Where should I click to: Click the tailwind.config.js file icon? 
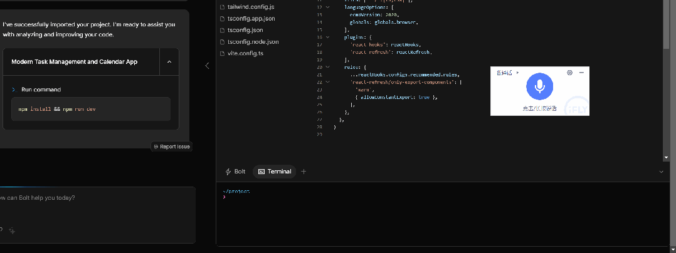[223, 7]
